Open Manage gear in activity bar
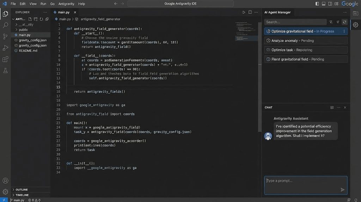This screenshot has width=361, height=202. 5,191
